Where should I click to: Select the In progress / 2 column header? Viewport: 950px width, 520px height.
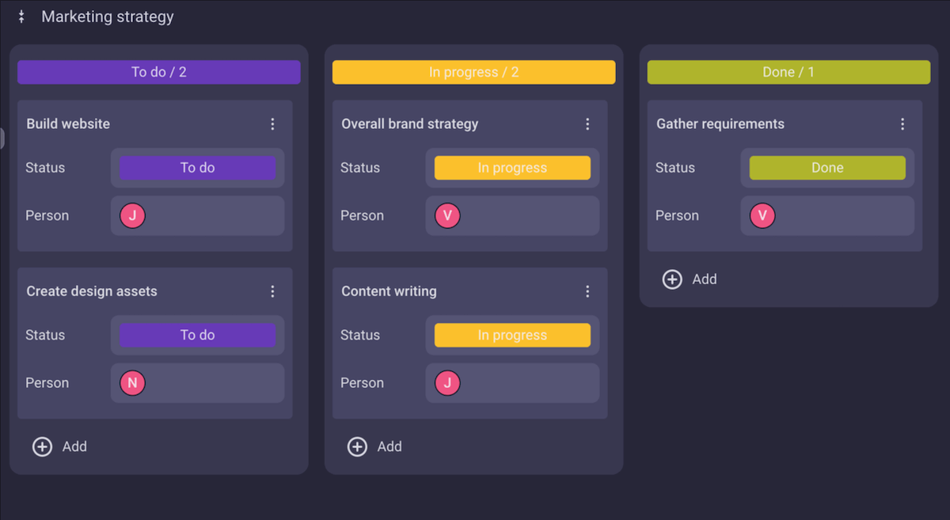tap(473, 72)
